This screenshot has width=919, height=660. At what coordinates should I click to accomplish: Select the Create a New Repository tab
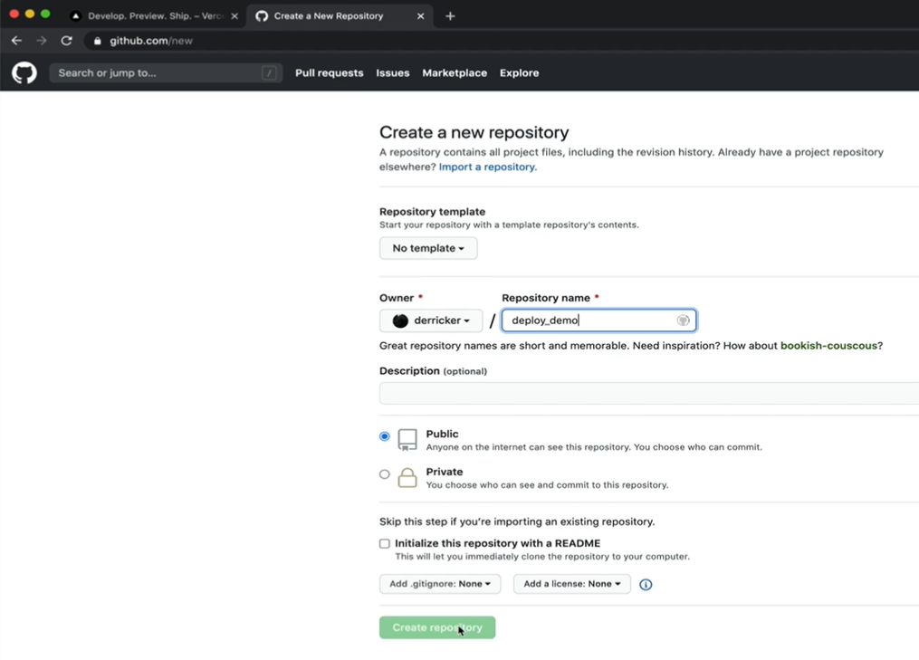tap(340, 15)
